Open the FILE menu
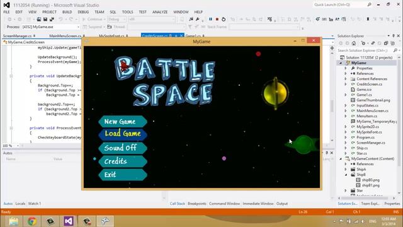This screenshot has height=227, width=403. (6, 12)
